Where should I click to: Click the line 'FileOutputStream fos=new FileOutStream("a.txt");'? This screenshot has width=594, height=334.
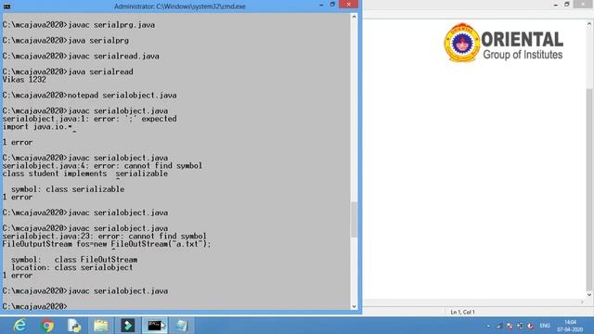point(107,244)
